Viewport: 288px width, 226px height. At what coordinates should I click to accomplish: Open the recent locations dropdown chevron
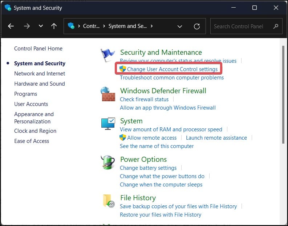(41, 26)
